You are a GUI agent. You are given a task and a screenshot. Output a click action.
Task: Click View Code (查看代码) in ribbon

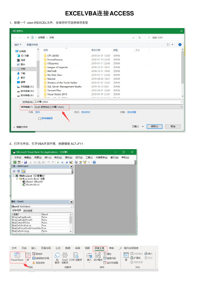109,258
